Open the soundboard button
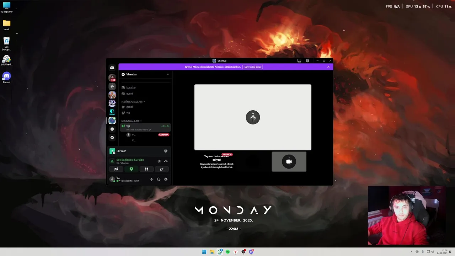This screenshot has height=256, width=455. [162, 169]
